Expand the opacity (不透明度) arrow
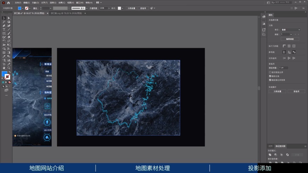The width and height of the screenshot is (308, 173). (109, 8)
